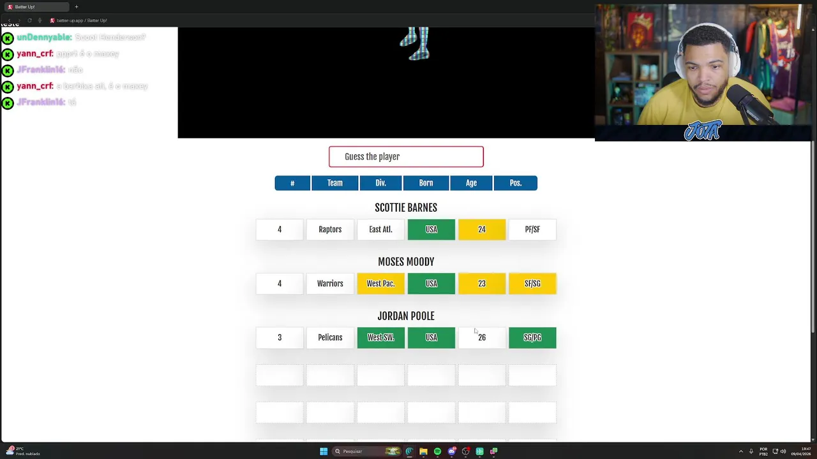Click the Raptors team cell
This screenshot has width=817, height=459.
[330, 229]
